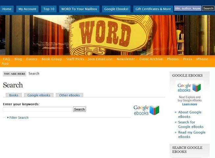Open the Events link
This screenshot has height=158, width=215.
click(x=32, y=59)
